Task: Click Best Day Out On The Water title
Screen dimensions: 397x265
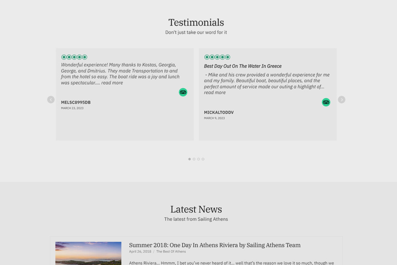Action: click(243, 66)
